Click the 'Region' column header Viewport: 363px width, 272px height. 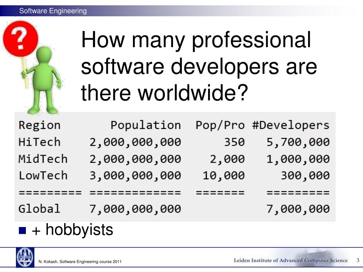pos(40,125)
